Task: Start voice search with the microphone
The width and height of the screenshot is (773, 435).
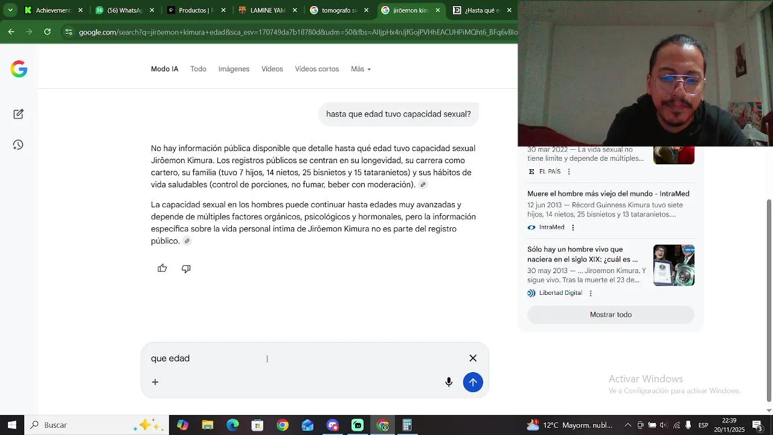Action: pyautogui.click(x=449, y=382)
